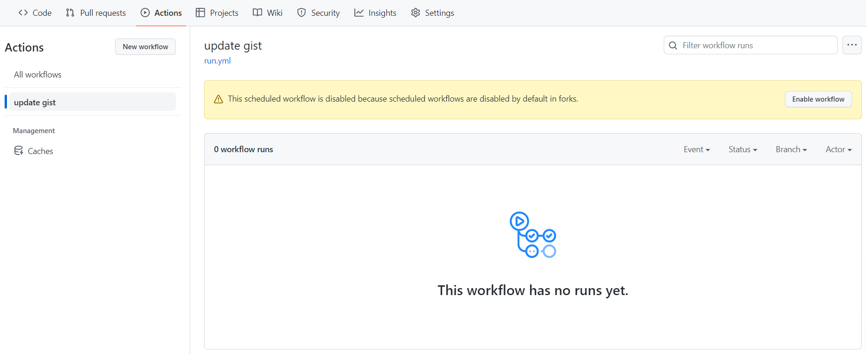The width and height of the screenshot is (866, 354).
Task: Click the Insights graph icon
Action: coord(359,13)
